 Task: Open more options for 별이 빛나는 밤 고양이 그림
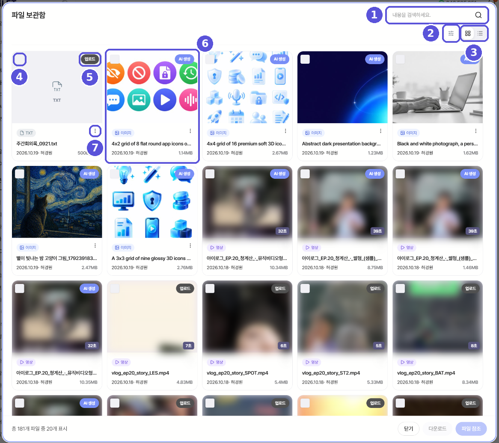tap(95, 245)
